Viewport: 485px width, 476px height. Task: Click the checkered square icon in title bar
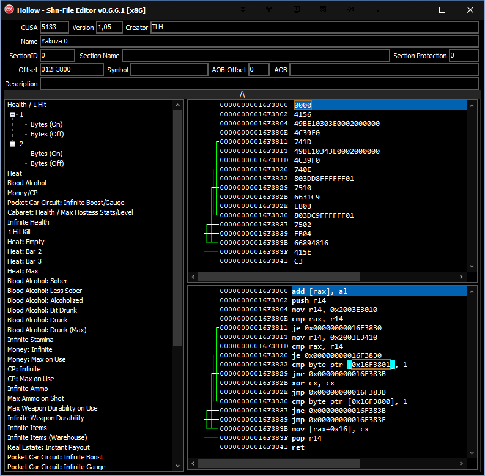pos(324,10)
